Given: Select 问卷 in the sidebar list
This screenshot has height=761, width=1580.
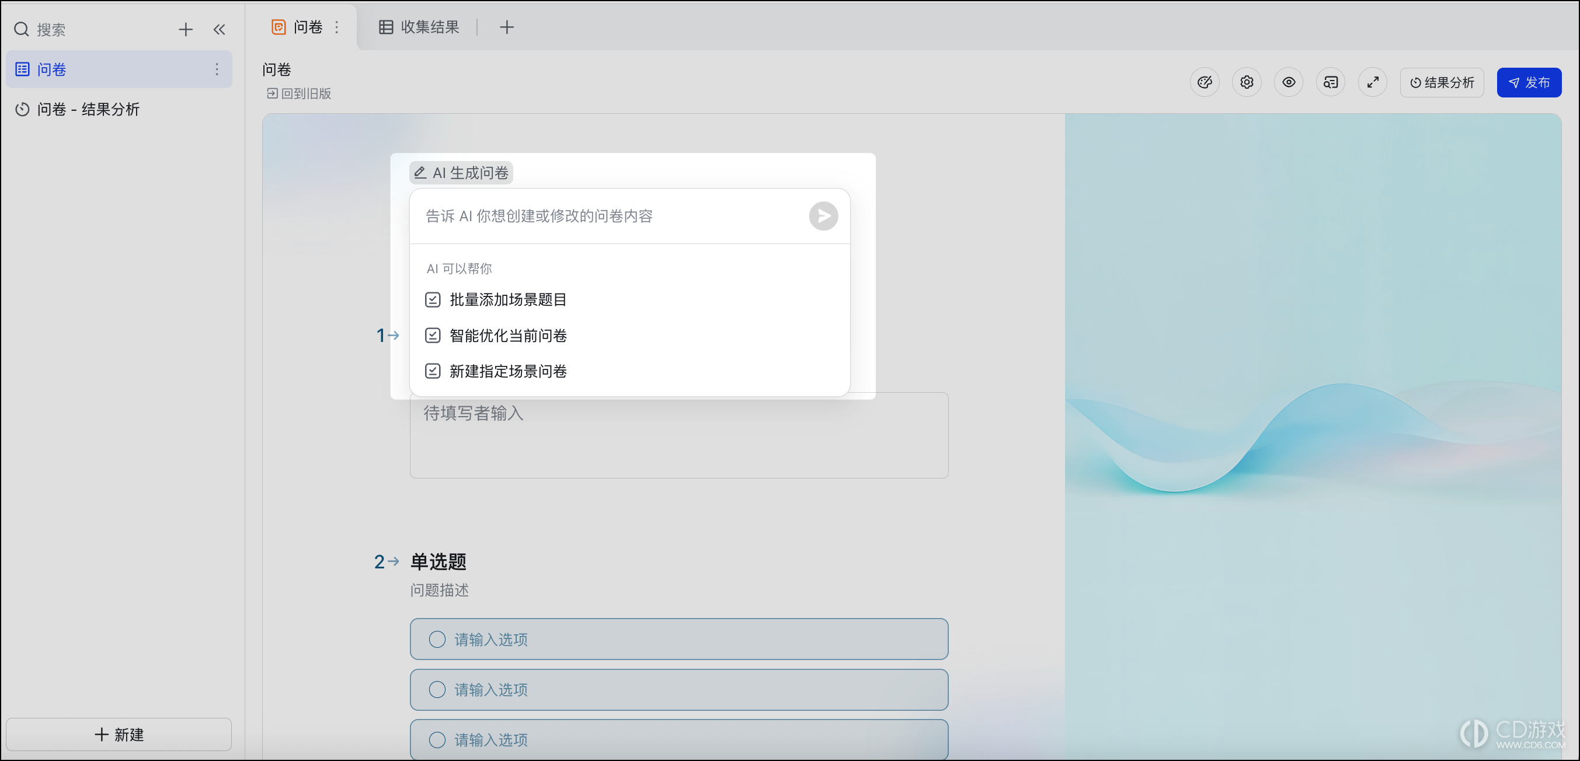Looking at the screenshot, I should pyautogui.click(x=119, y=69).
